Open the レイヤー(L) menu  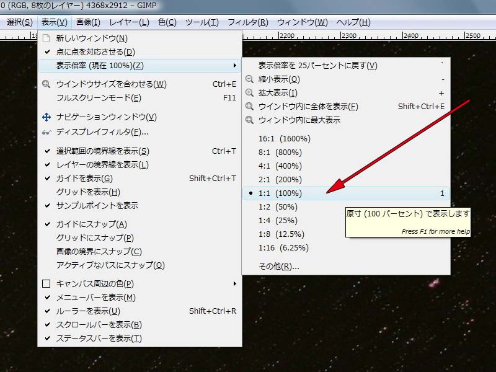129,22
